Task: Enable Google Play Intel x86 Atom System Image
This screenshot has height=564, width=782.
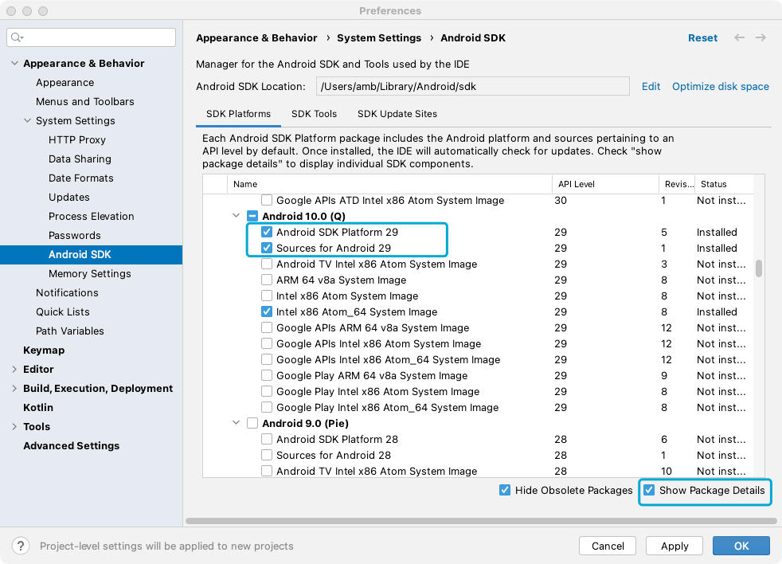Action: 267,391
